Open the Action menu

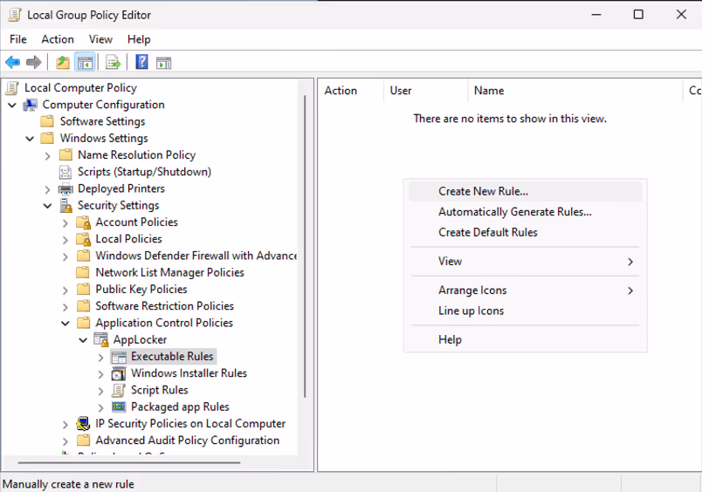pyautogui.click(x=58, y=39)
